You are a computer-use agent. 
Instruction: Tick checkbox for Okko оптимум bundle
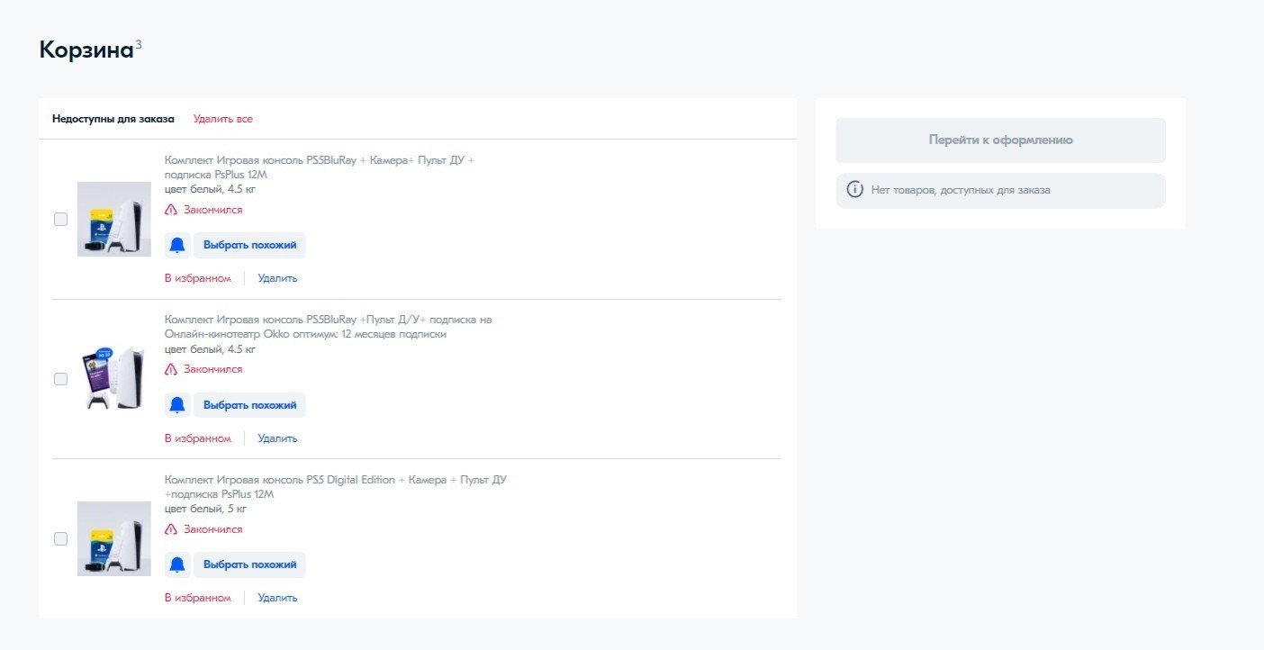61,379
